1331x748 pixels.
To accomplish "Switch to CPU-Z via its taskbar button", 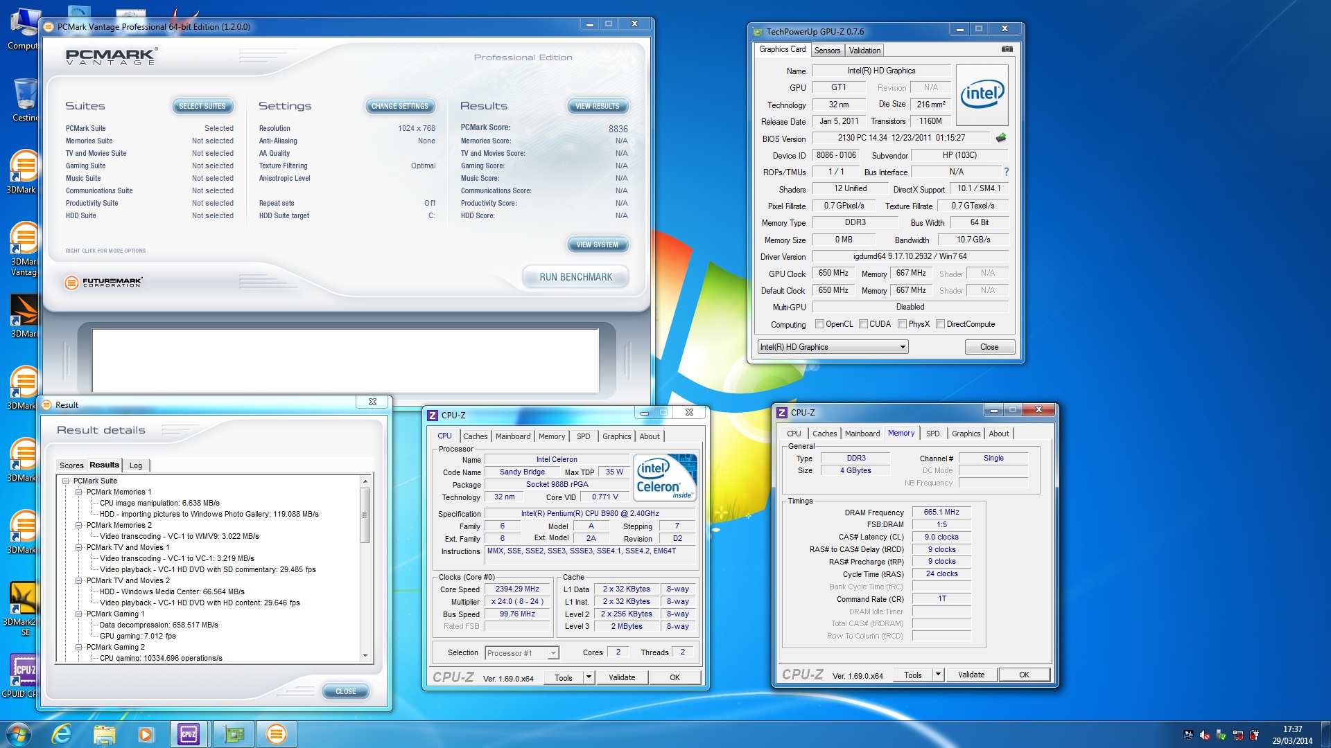I will click(x=189, y=734).
